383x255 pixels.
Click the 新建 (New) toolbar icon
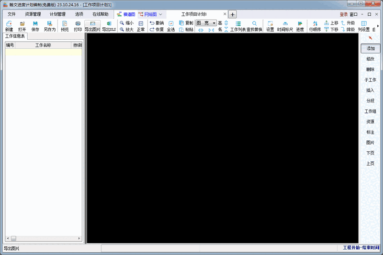pos(9,26)
